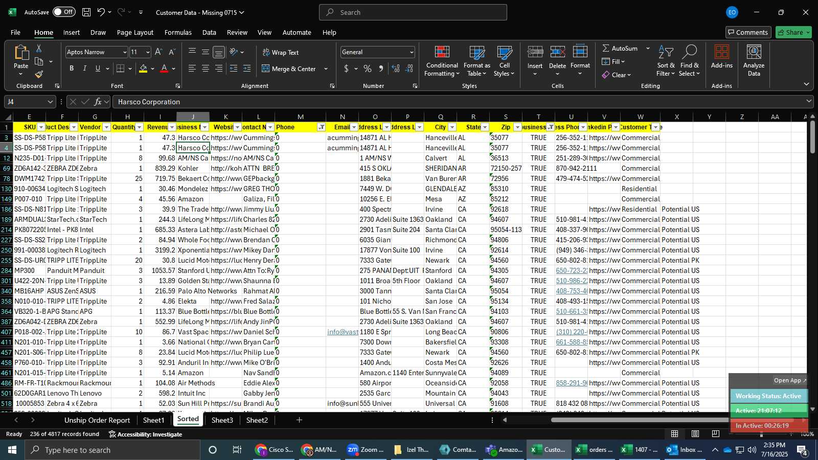Toggle Align Left for text
The height and width of the screenshot is (460, 818).
point(192,68)
